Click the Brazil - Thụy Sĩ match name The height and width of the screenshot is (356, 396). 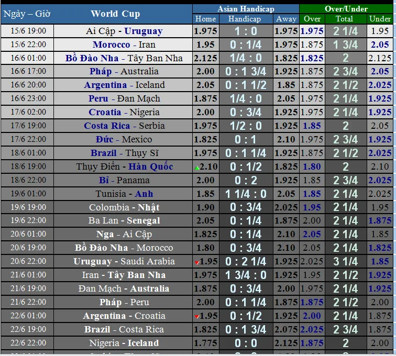[124, 153]
